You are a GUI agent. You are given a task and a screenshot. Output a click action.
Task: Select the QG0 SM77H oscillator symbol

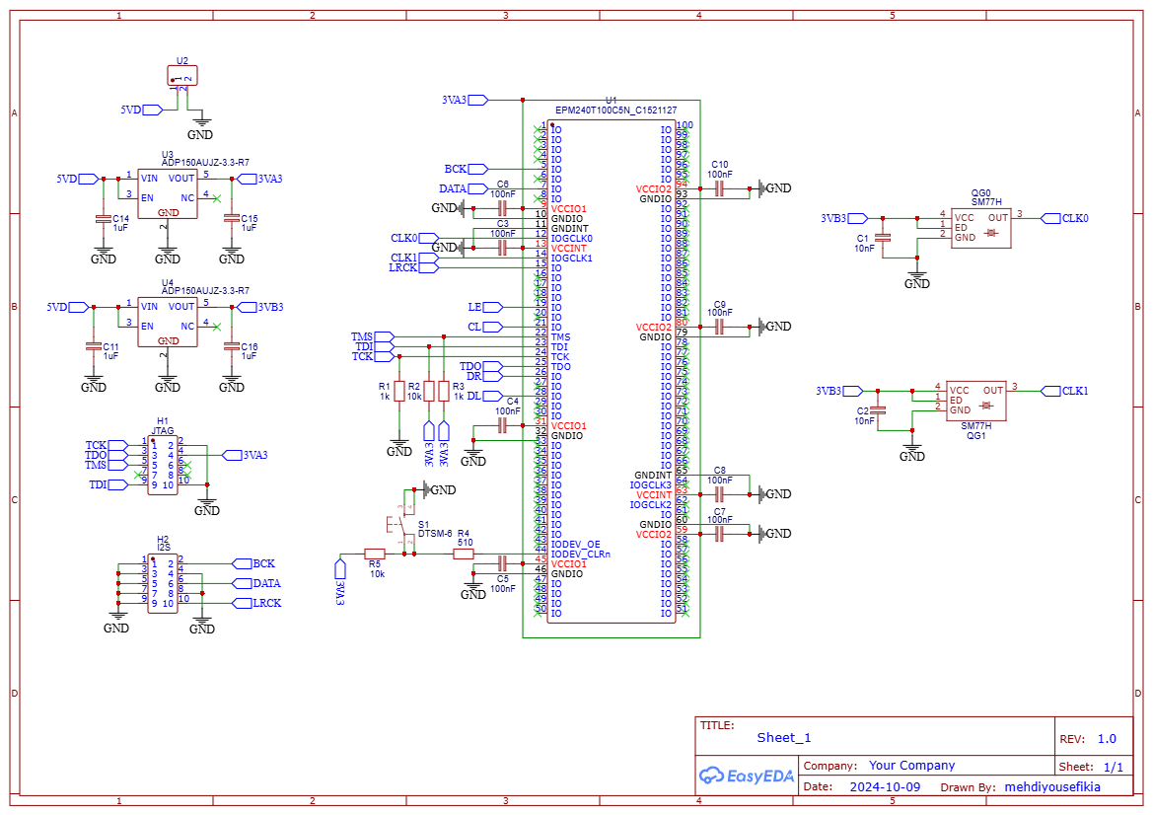(981, 227)
